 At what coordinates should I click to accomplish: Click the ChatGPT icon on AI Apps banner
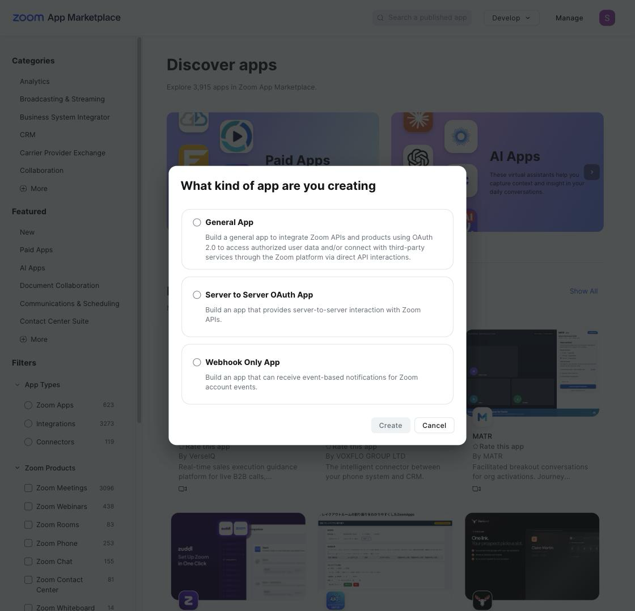click(418, 157)
